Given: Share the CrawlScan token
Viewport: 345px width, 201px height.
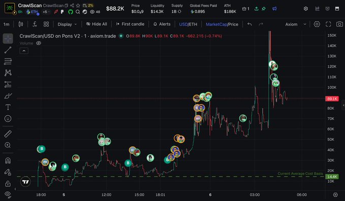Looking at the screenshot, I should (x=72, y=6).
